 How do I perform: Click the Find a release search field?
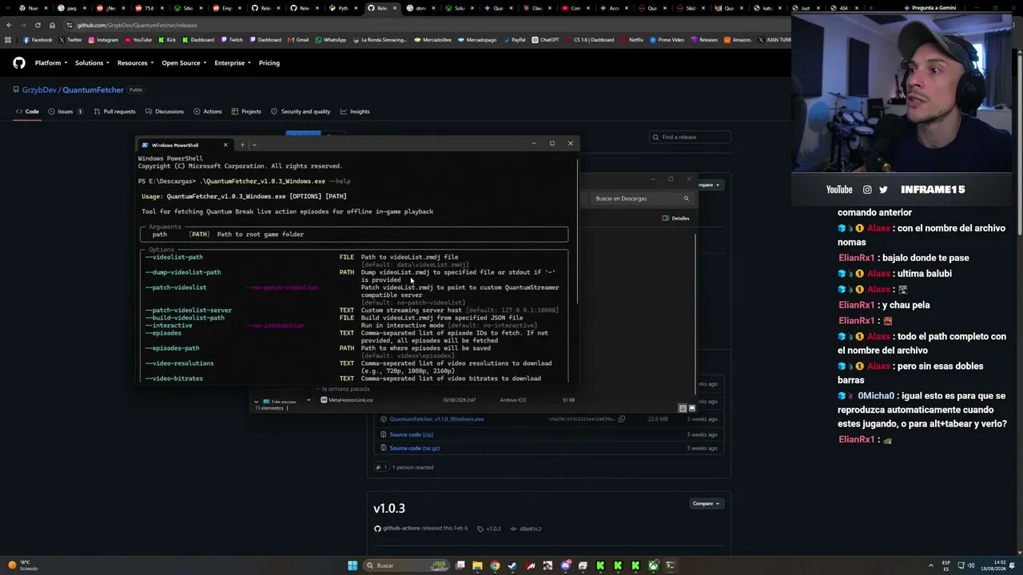690,137
